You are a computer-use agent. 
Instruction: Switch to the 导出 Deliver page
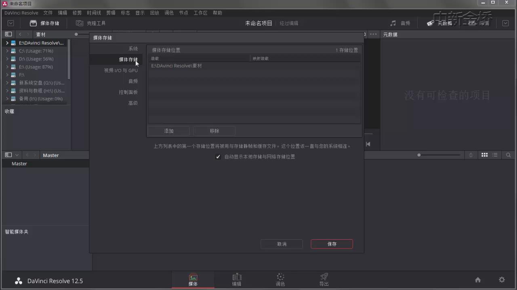(324, 280)
